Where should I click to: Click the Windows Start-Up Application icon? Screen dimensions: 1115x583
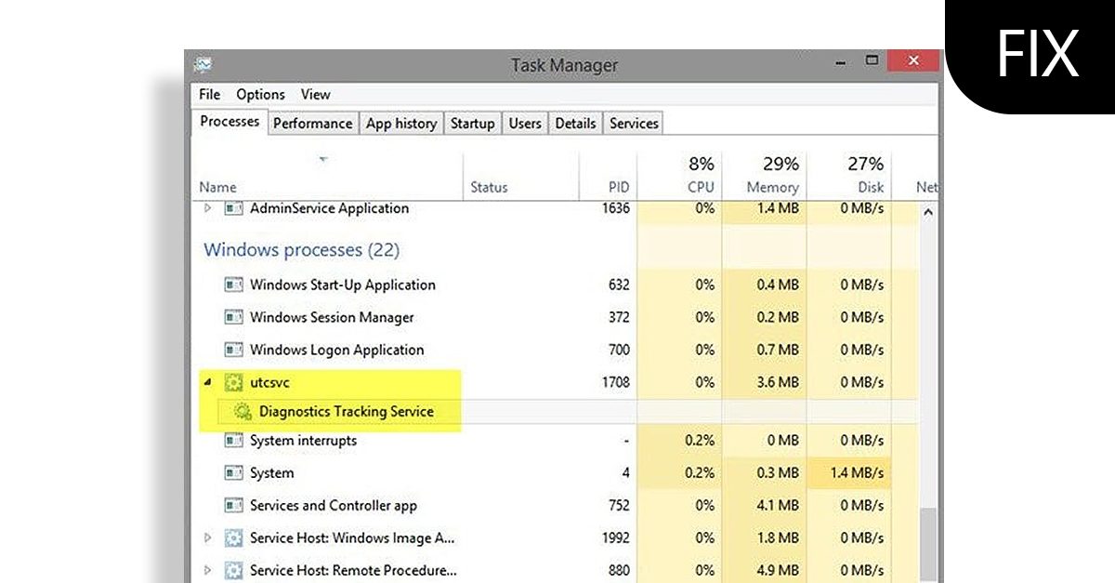[x=234, y=285]
